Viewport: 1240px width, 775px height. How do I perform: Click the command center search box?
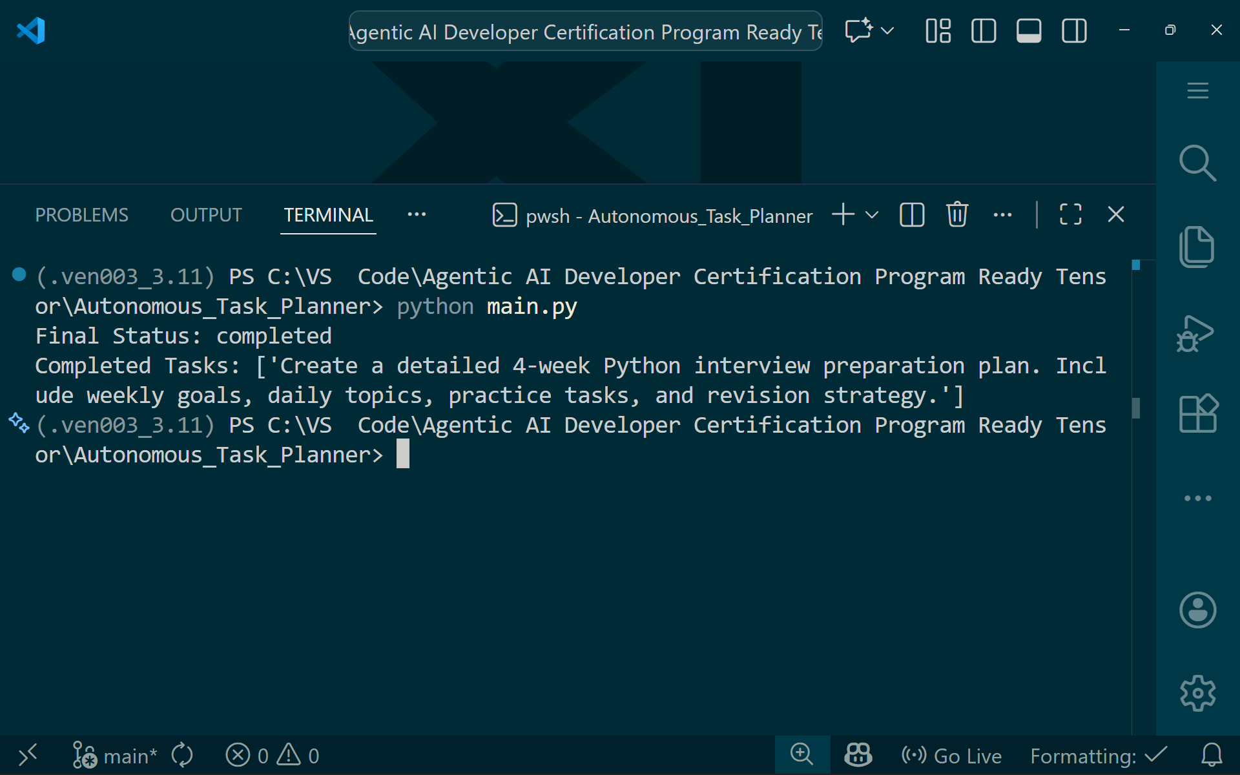tap(584, 31)
